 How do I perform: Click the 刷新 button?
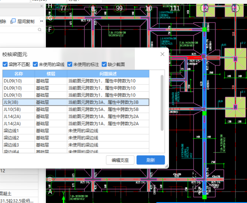pos(150,160)
